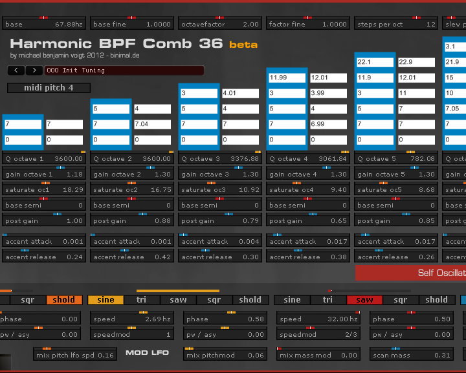466x373 pixels.
Task: Adjust base semi under saturate oc2
Action: point(132,204)
